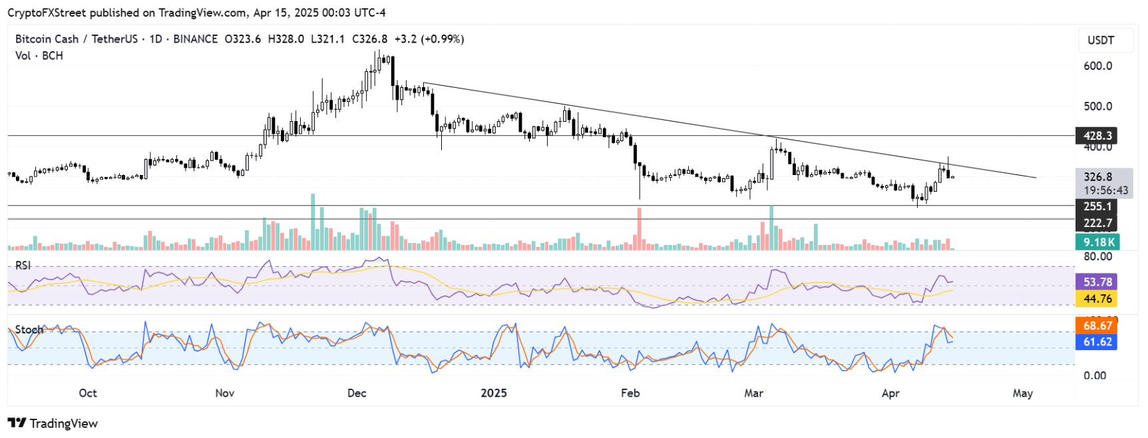Click the yellow RSI average tag 44.76
This screenshot has height=438, width=1148.
1097,299
